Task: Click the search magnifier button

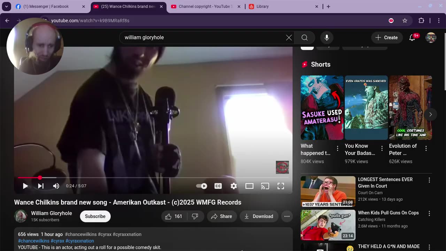Action: 305,38
